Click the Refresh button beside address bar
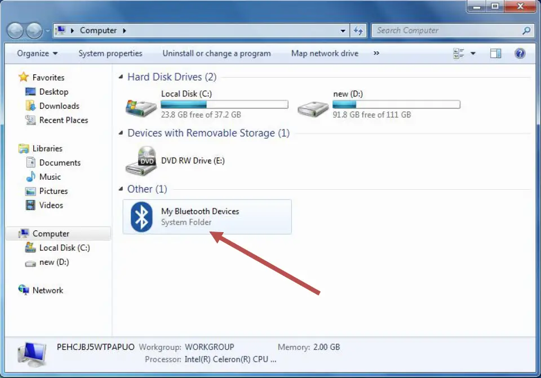Screen dimensions: 541x378 [x=358, y=30]
